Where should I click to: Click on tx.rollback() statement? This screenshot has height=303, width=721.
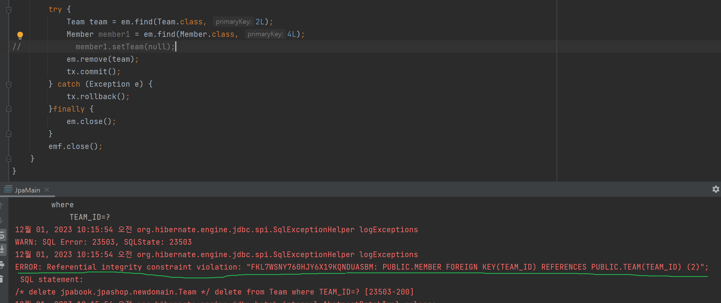[98, 97]
